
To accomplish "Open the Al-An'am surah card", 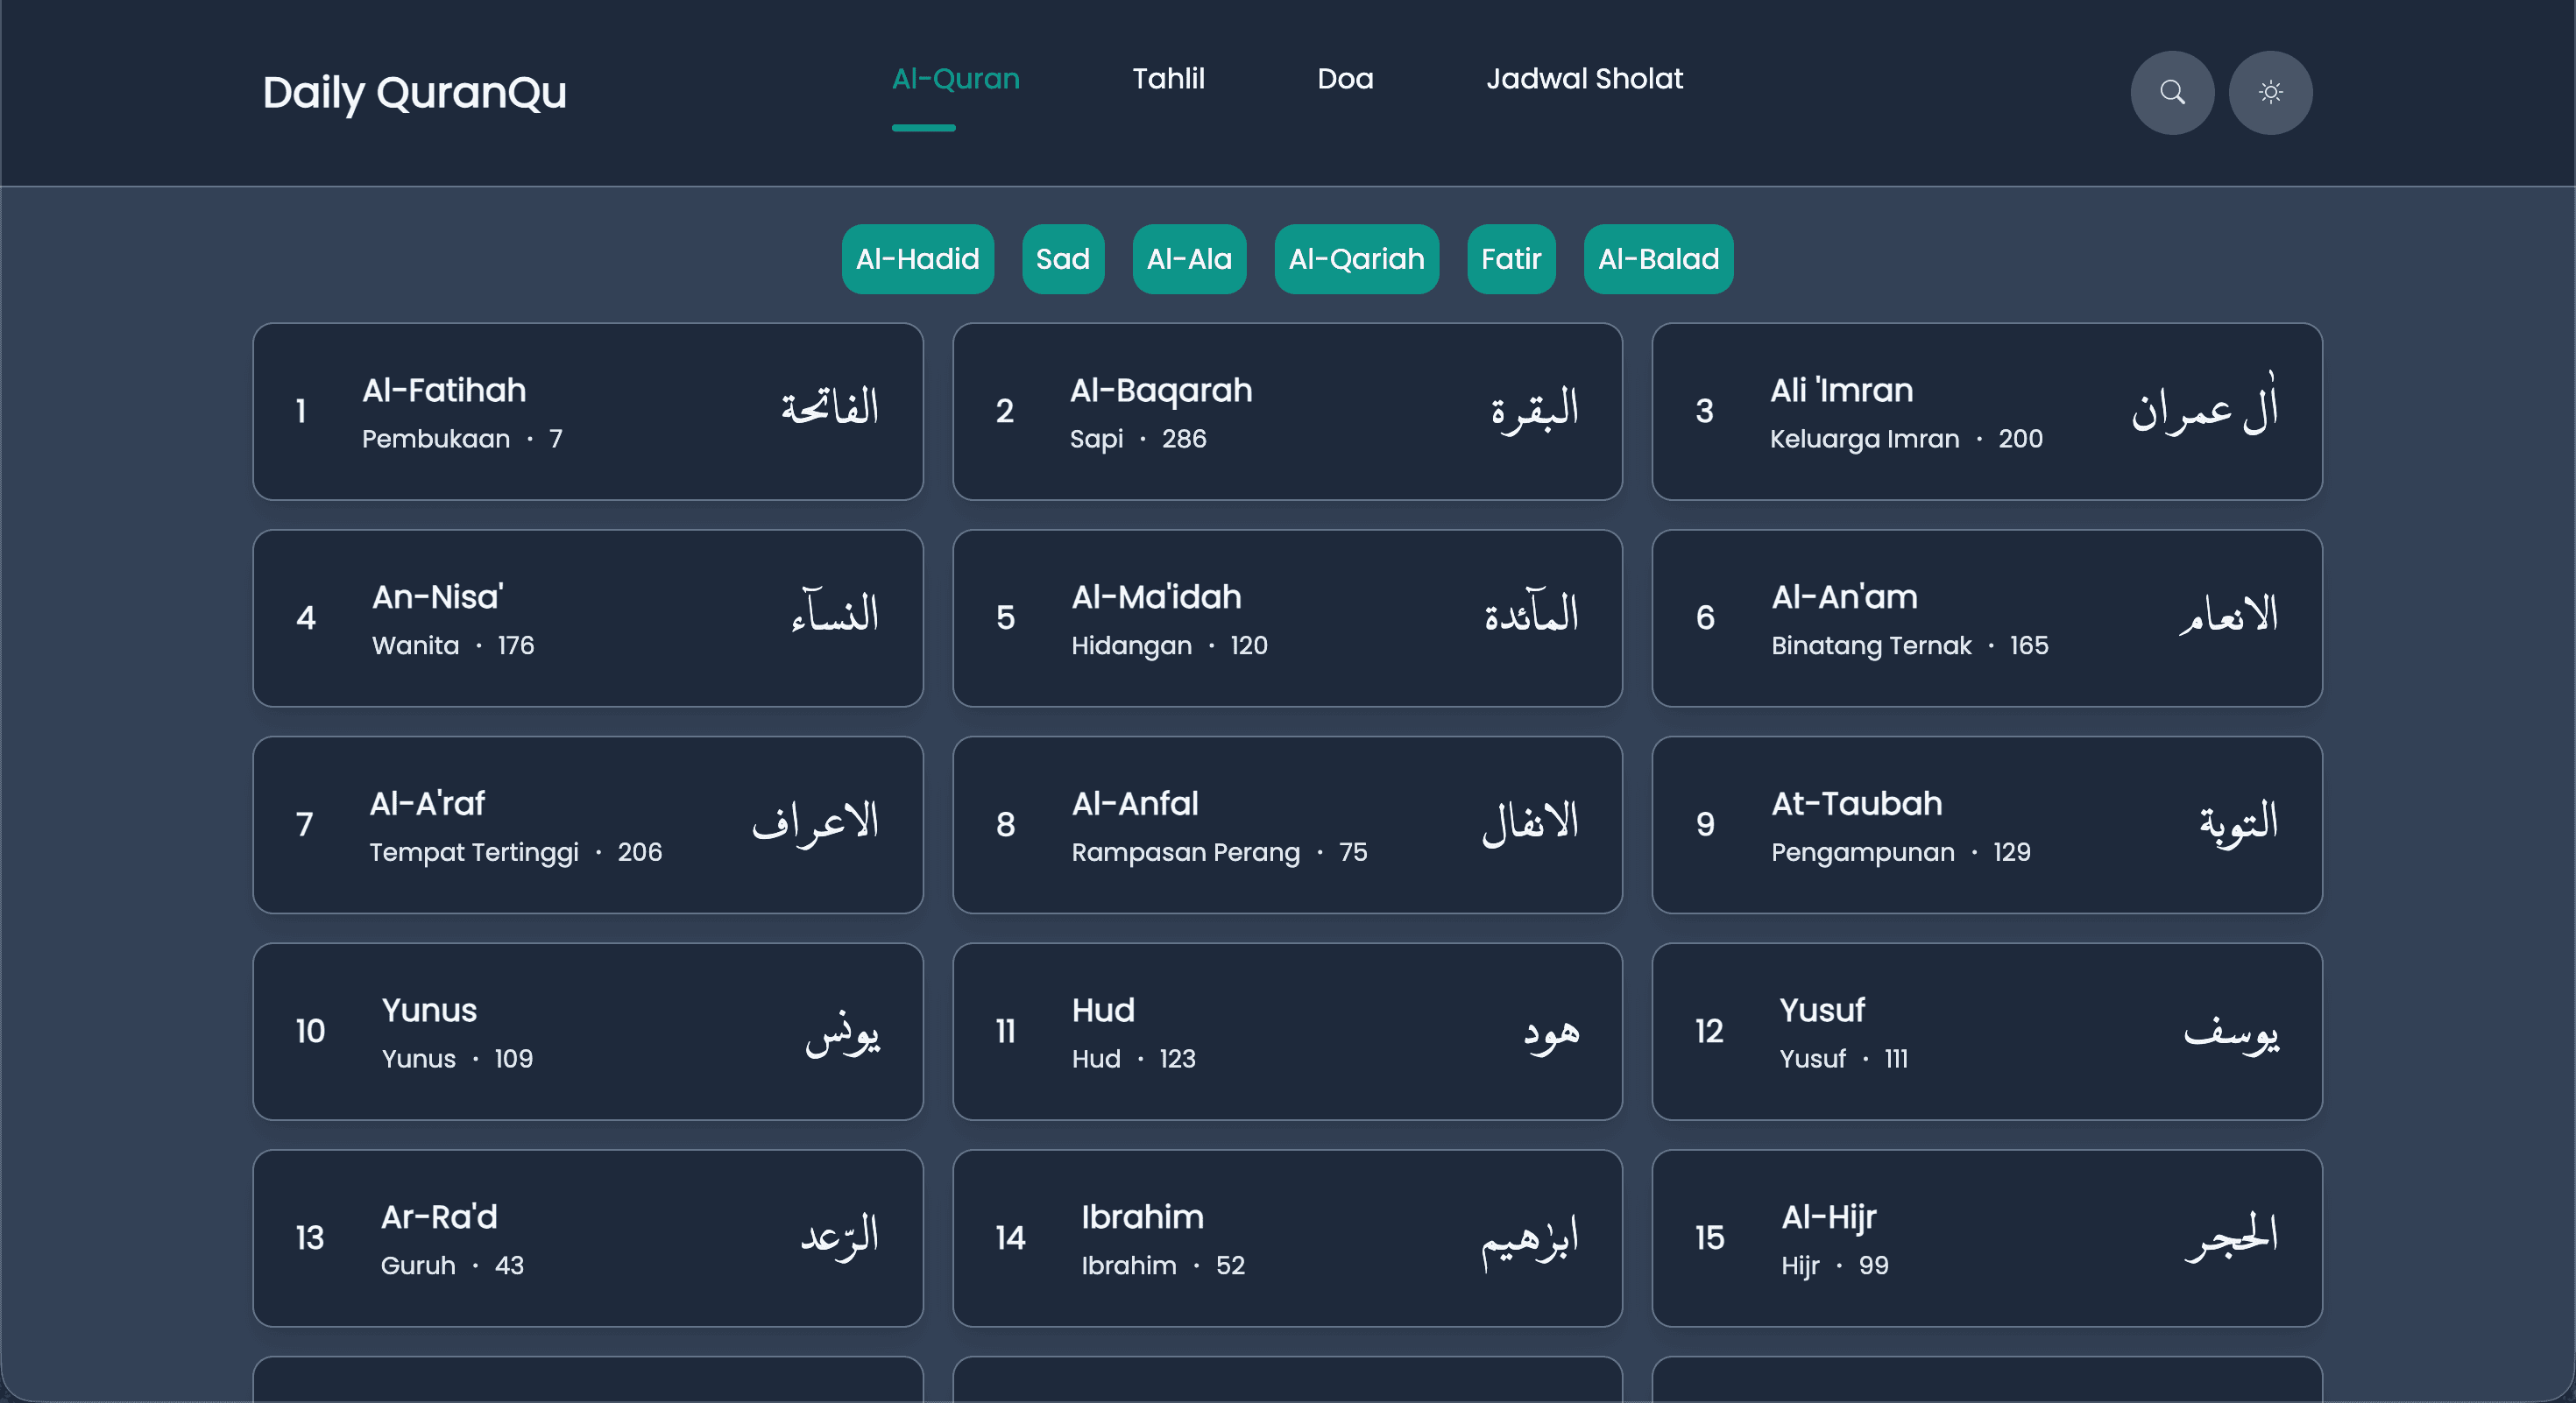I will point(1986,618).
